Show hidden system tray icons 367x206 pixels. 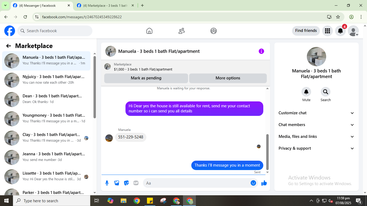311,201
